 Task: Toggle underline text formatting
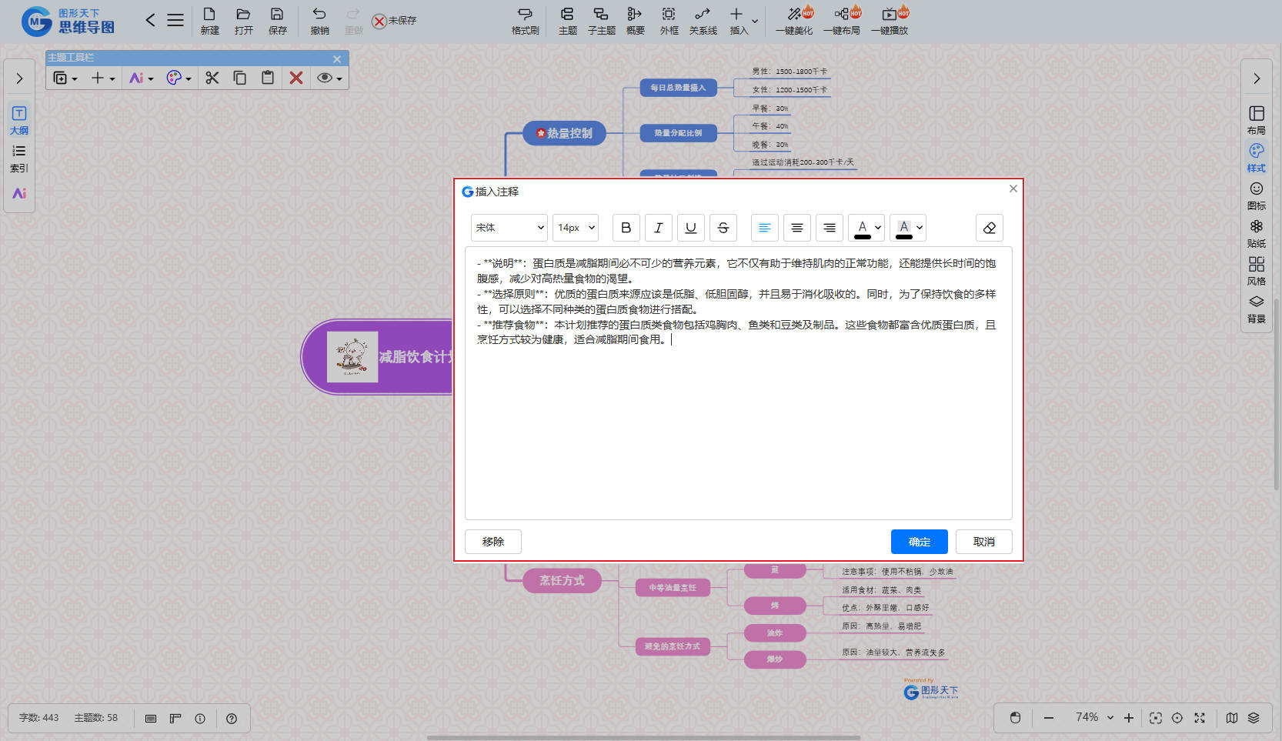690,228
